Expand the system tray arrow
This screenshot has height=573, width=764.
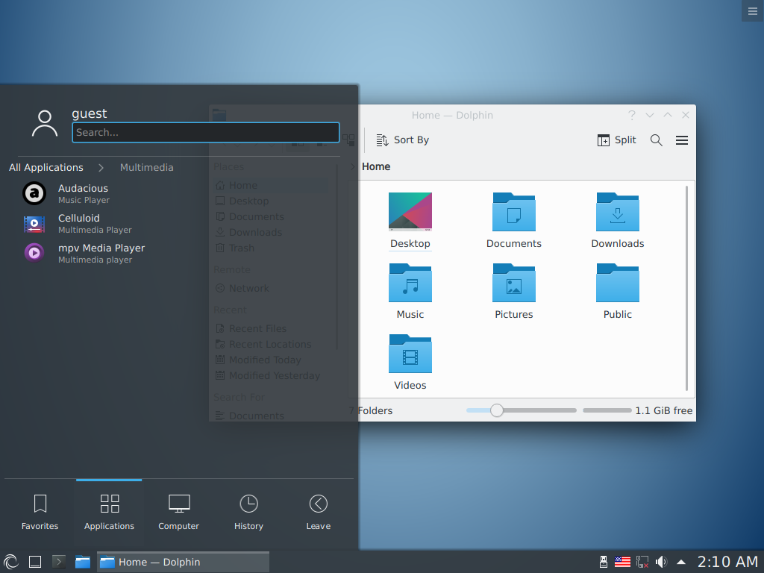coord(680,562)
